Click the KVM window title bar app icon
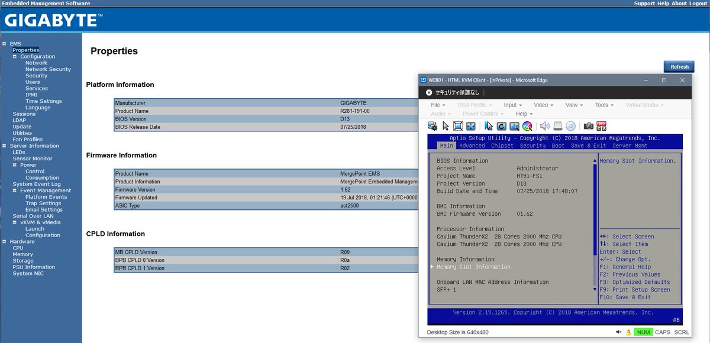 click(423, 80)
